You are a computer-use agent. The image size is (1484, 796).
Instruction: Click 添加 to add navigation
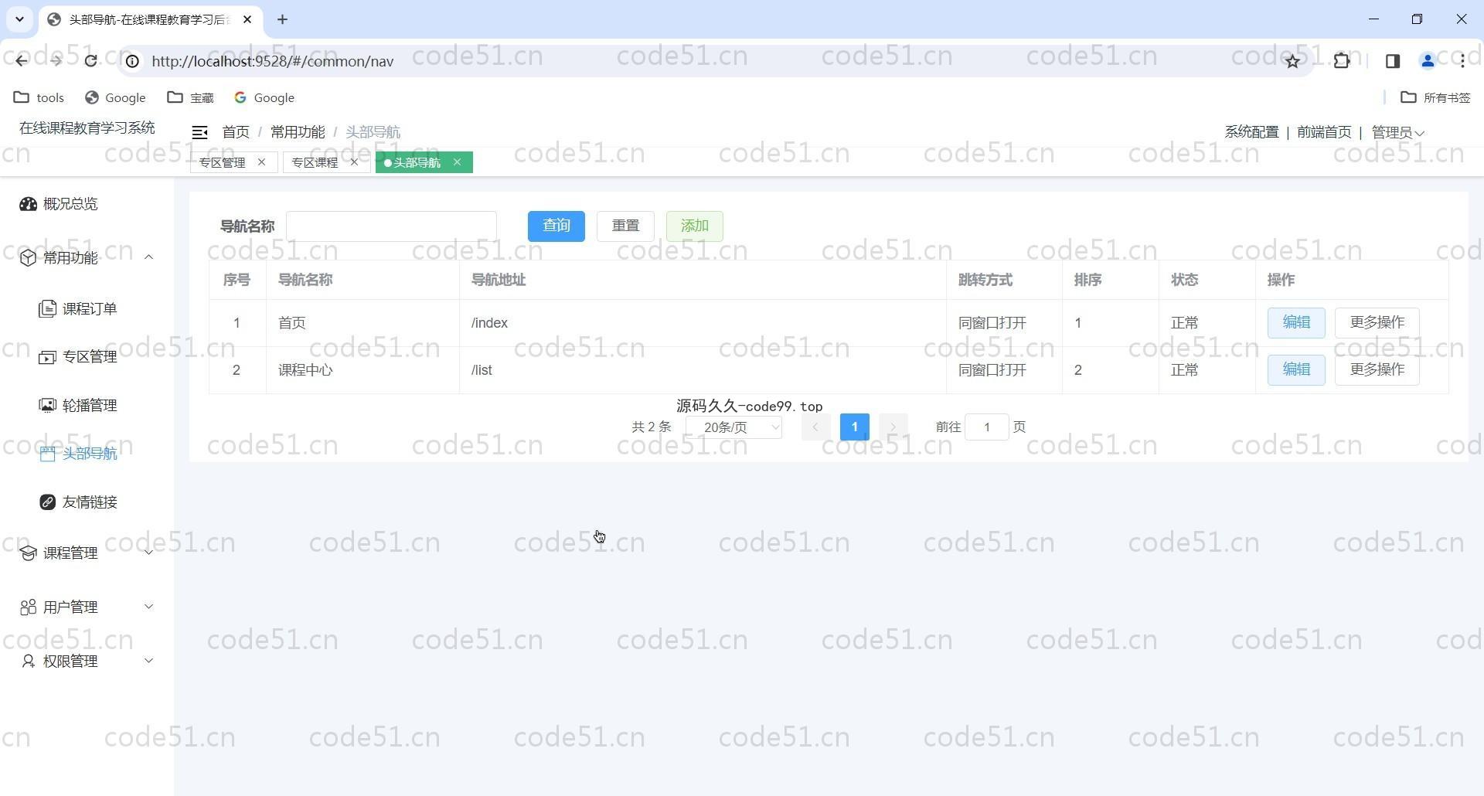pyautogui.click(x=694, y=226)
